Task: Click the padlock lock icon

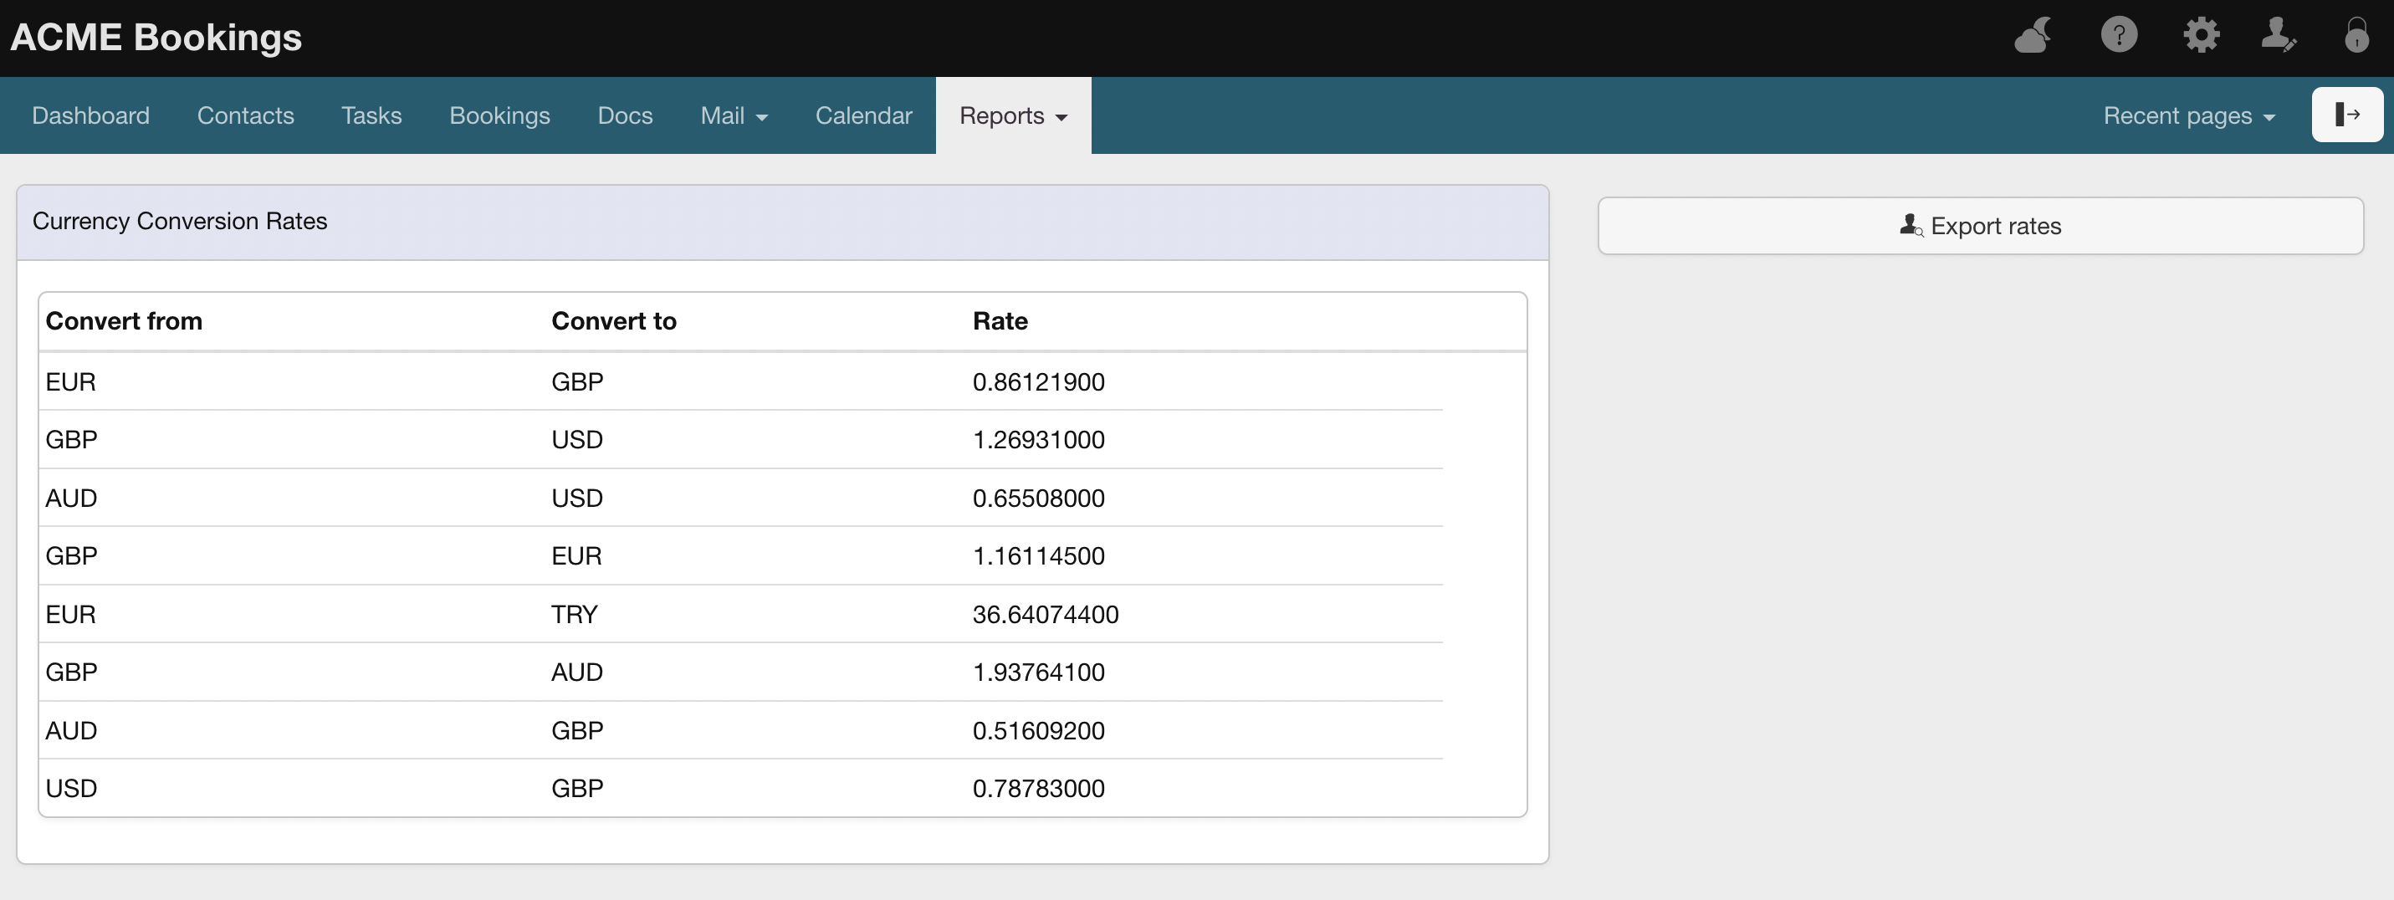Action: pos(2357,35)
